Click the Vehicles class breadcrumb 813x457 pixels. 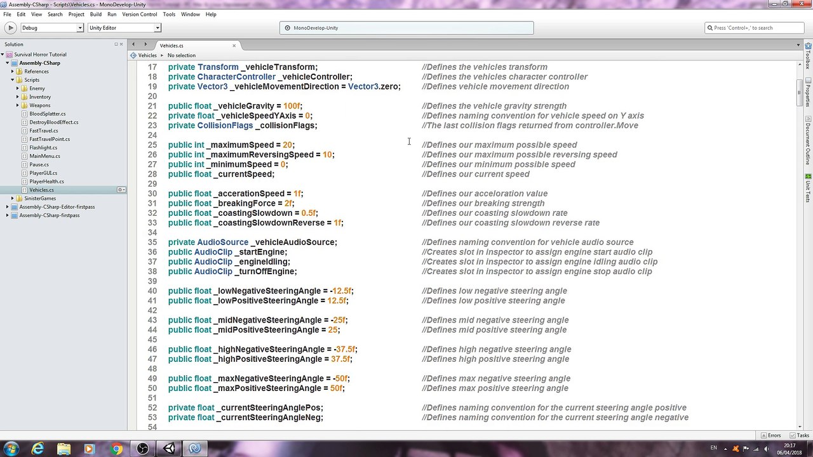click(144, 55)
